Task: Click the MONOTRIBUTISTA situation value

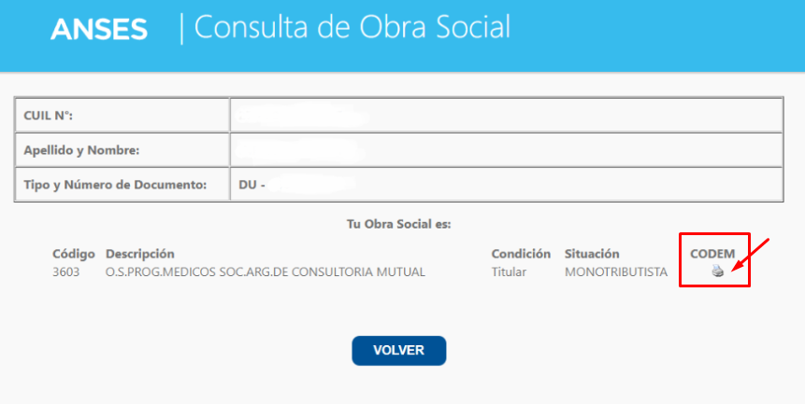Action: [615, 272]
